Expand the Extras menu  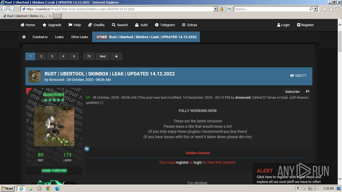pyautogui.click(x=189, y=25)
